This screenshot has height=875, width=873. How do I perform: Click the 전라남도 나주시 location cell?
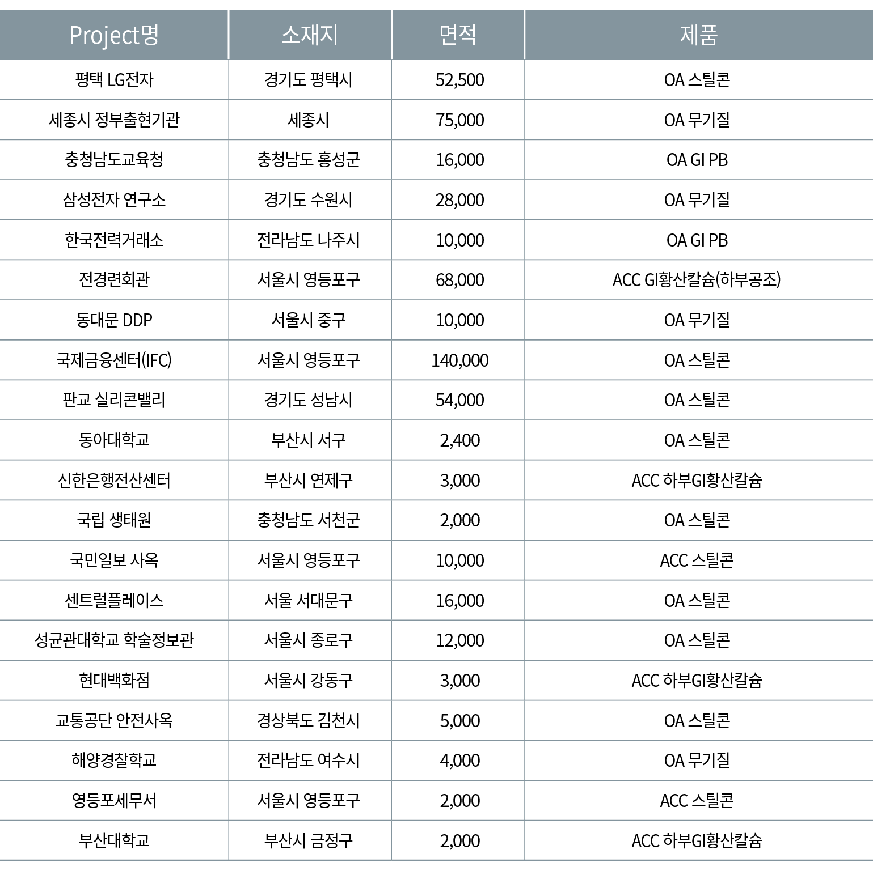pos(309,240)
